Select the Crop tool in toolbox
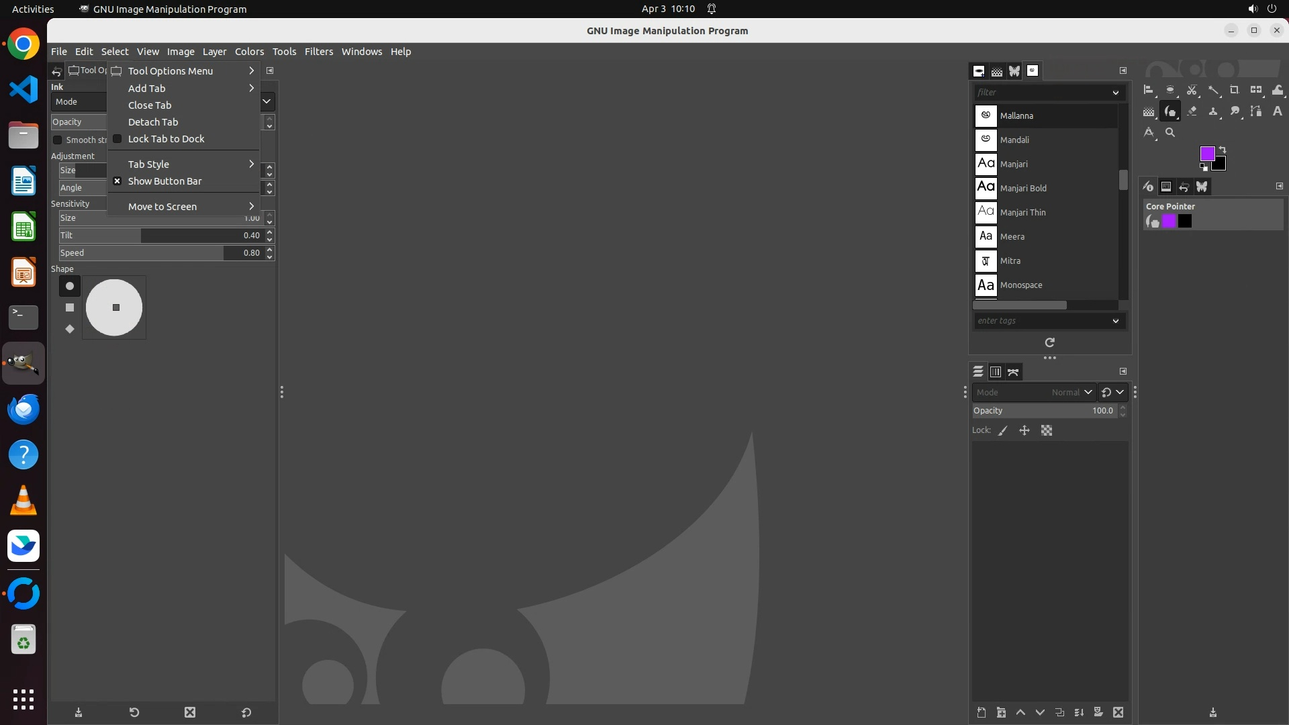The width and height of the screenshot is (1289, 725). [1234, 90]
